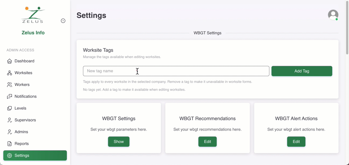The height and width of the screenshot is (165, 349).
Task: Show the WBGT Settings parameters
Action: pyautogui.click(x=119, y=142)
